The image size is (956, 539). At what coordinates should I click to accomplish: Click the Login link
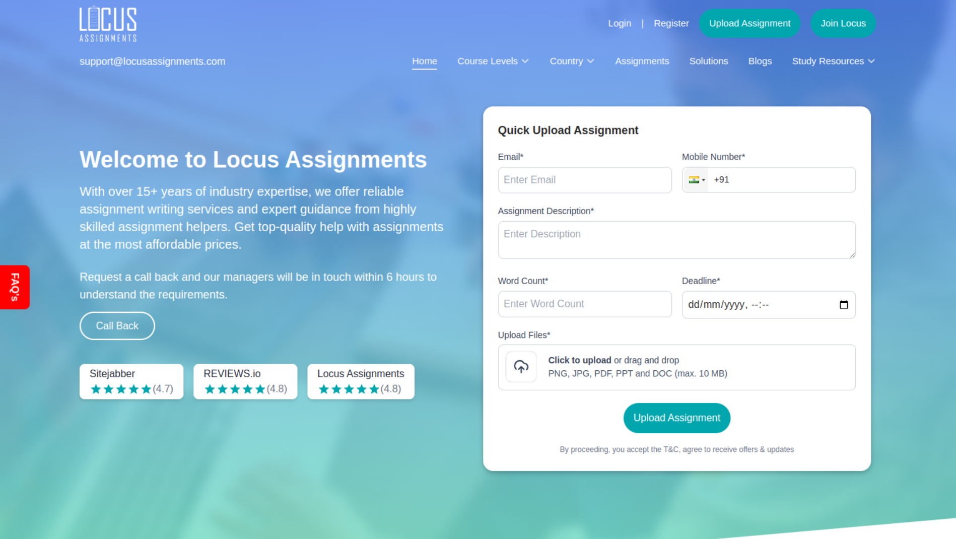(x=619, y=23)
